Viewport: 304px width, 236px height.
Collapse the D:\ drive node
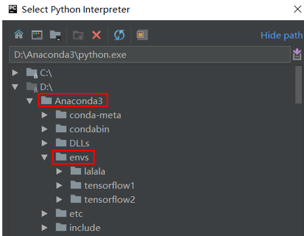[x=15, y=87]
